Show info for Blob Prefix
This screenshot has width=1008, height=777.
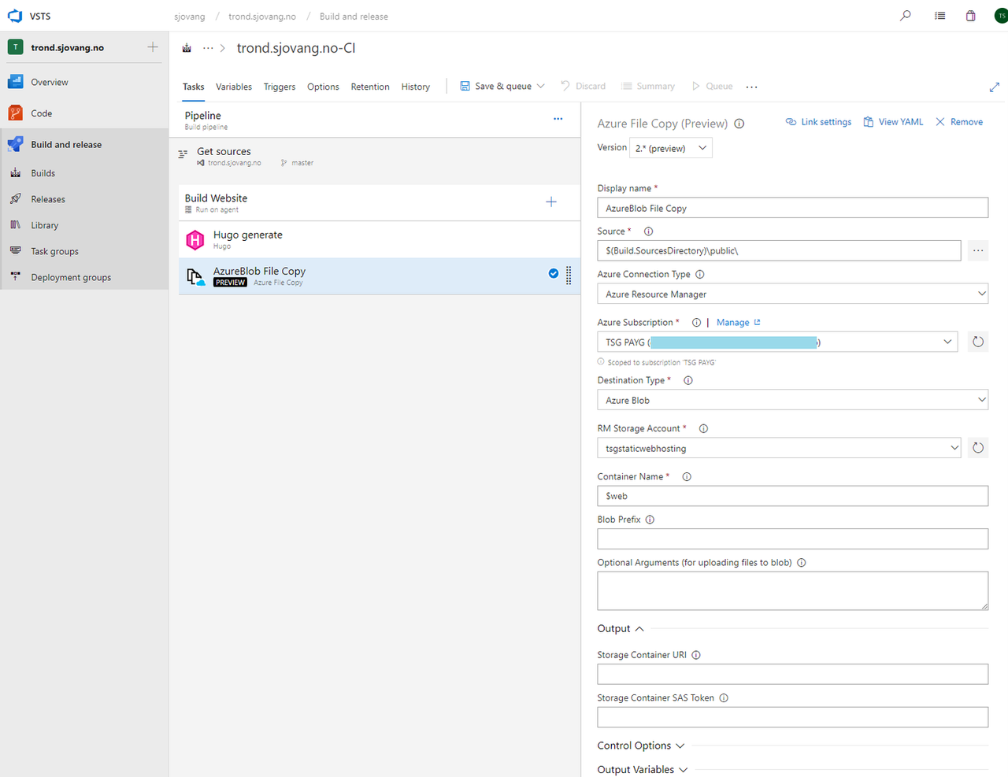click(650, 520)
